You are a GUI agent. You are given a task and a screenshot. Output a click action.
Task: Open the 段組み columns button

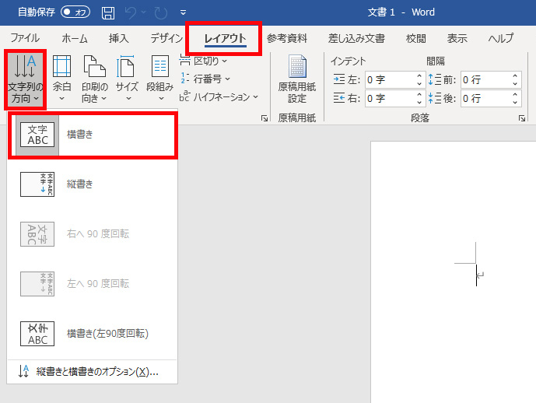coord(160,79)
